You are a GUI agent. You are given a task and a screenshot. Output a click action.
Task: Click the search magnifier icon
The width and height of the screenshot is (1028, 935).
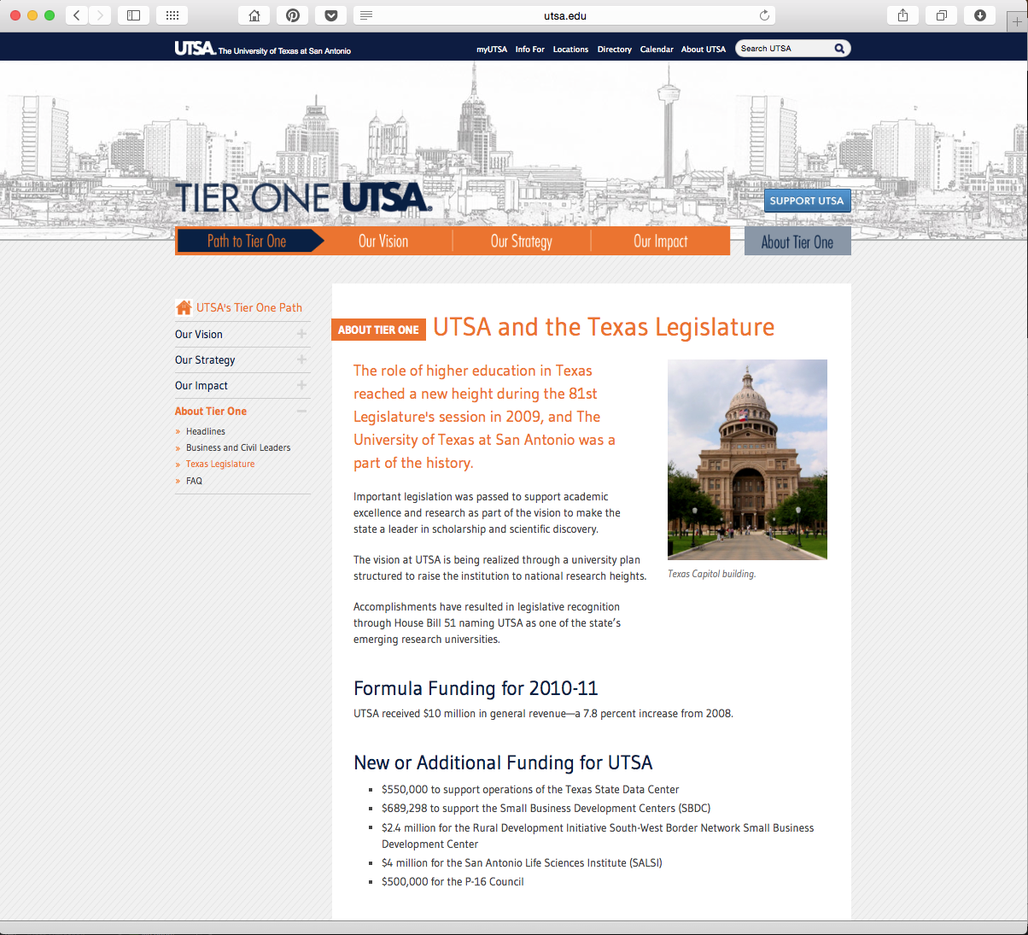(839, 49)
